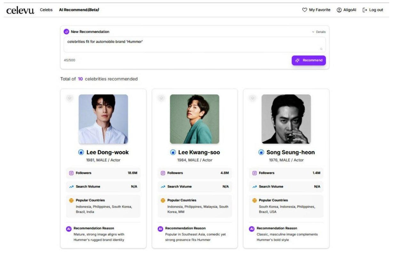Open the Celebs navigation item

pos(46,10)
